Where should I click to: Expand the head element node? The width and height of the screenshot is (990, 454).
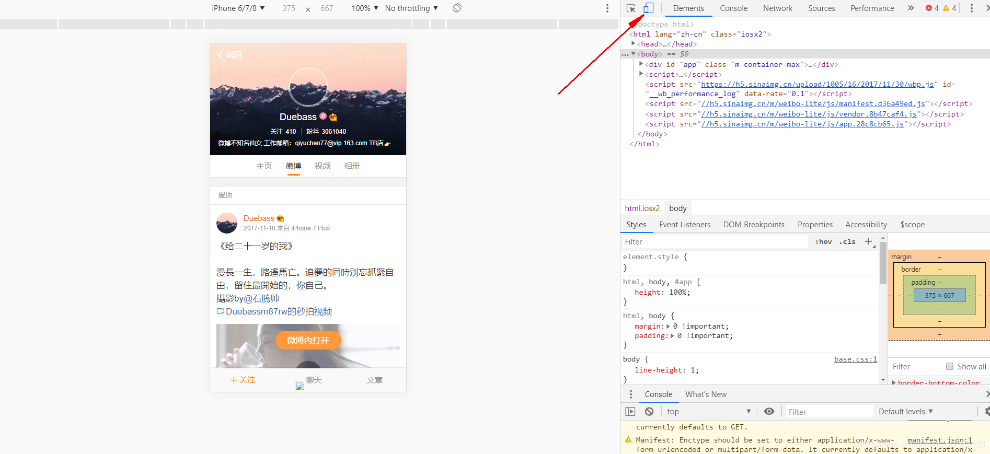click(634, 44)
